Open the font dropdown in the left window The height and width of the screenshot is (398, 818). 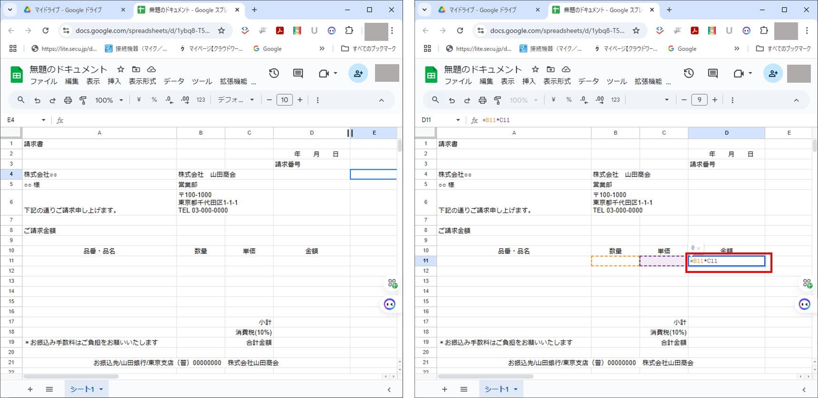tap(236, 100)
